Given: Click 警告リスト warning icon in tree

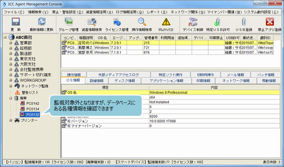Looking at the screenshot, I should click(x=17, y=92).
